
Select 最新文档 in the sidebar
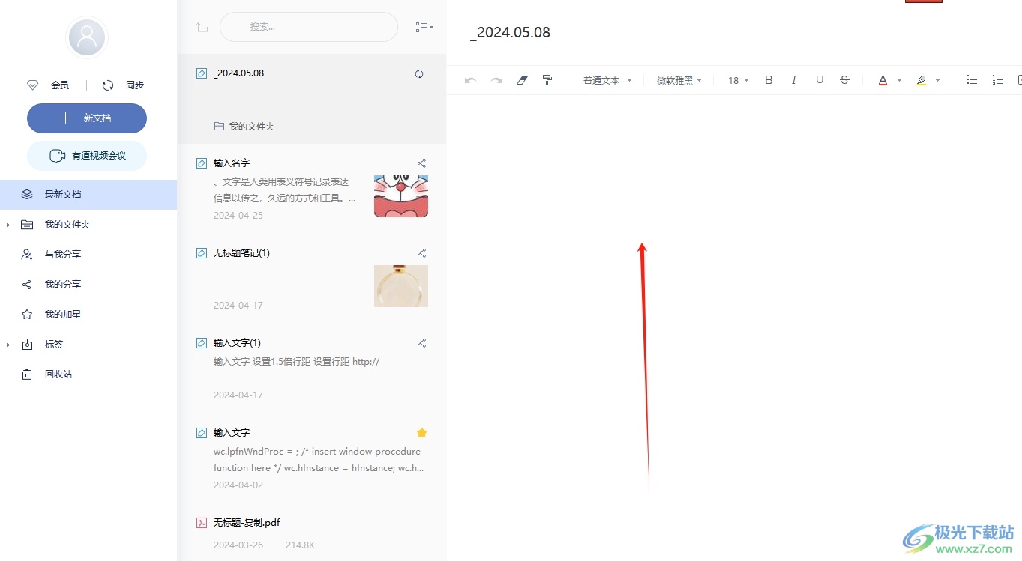[88, 195]
